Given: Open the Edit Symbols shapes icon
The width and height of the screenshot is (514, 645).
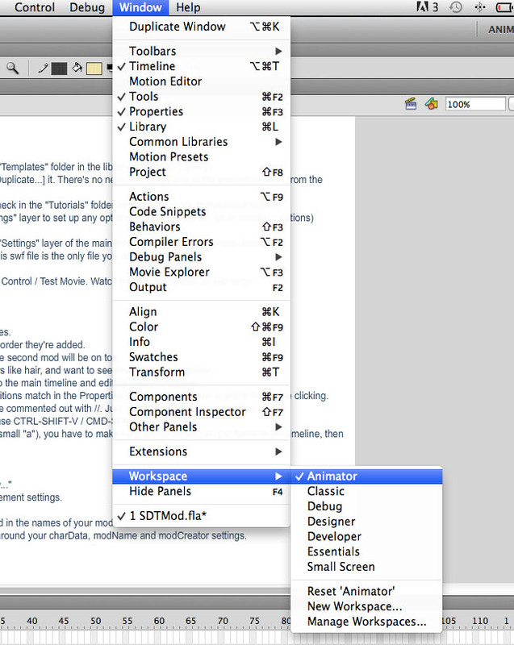Looking at the screenshot, I should point(433,104).
